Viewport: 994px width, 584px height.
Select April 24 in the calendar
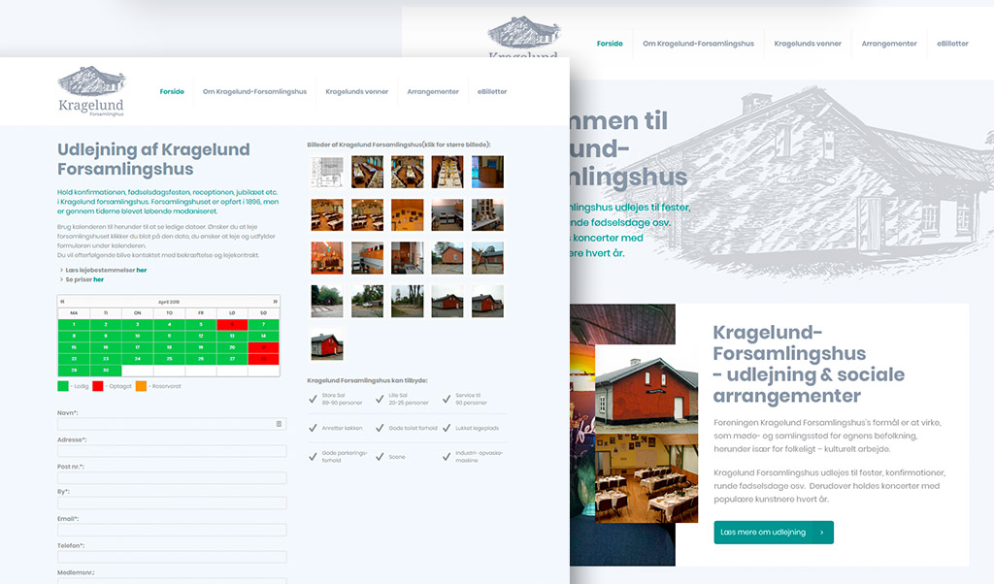point(138,359)
